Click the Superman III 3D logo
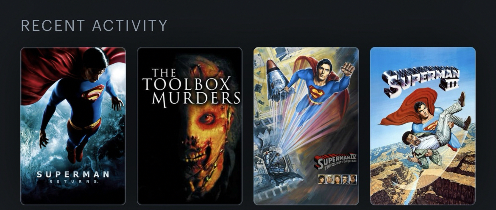Viewport: 496px width, 210px height. point(421,80)
